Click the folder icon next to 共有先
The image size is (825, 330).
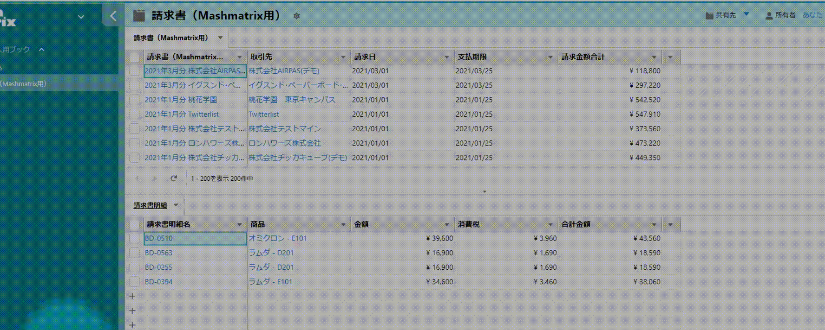709,15
